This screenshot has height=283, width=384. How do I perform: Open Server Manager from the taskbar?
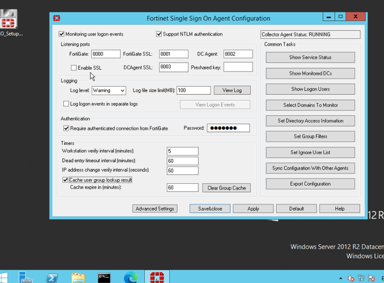(x=26, y=277)
